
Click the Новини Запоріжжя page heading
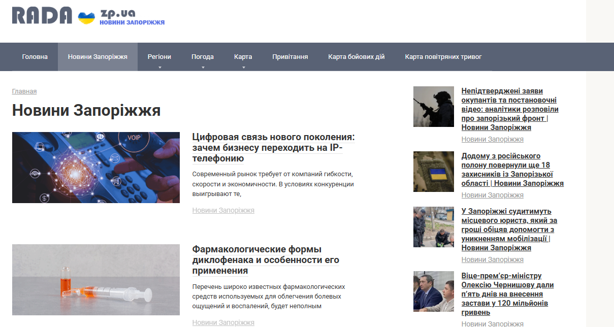[86, 110]
